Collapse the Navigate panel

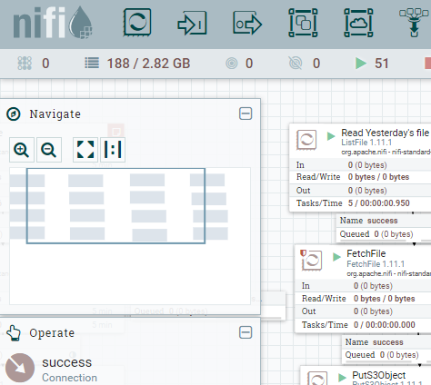[x=246, y=114]
